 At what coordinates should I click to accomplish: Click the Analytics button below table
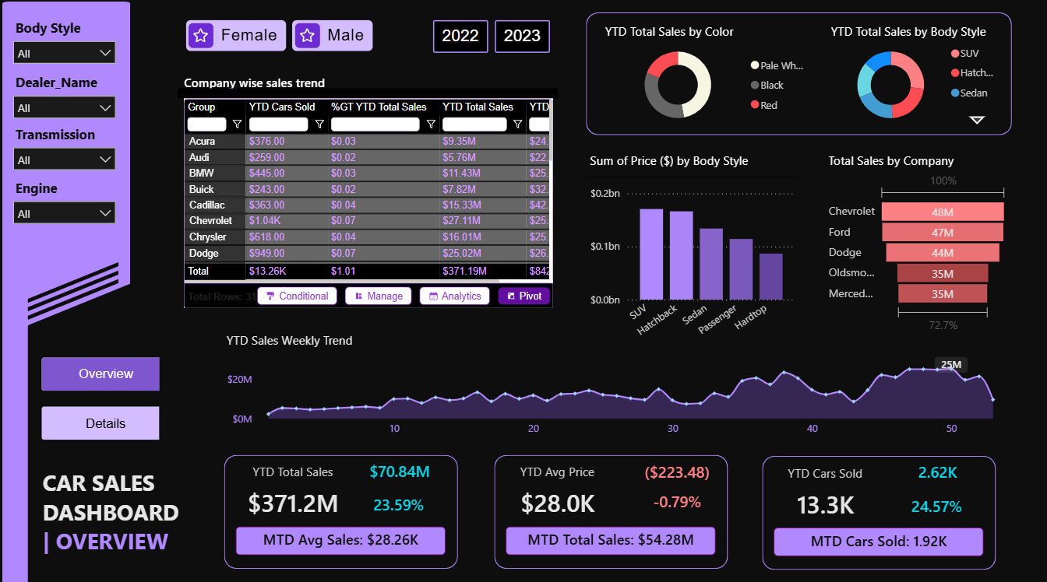click(455, 296)
